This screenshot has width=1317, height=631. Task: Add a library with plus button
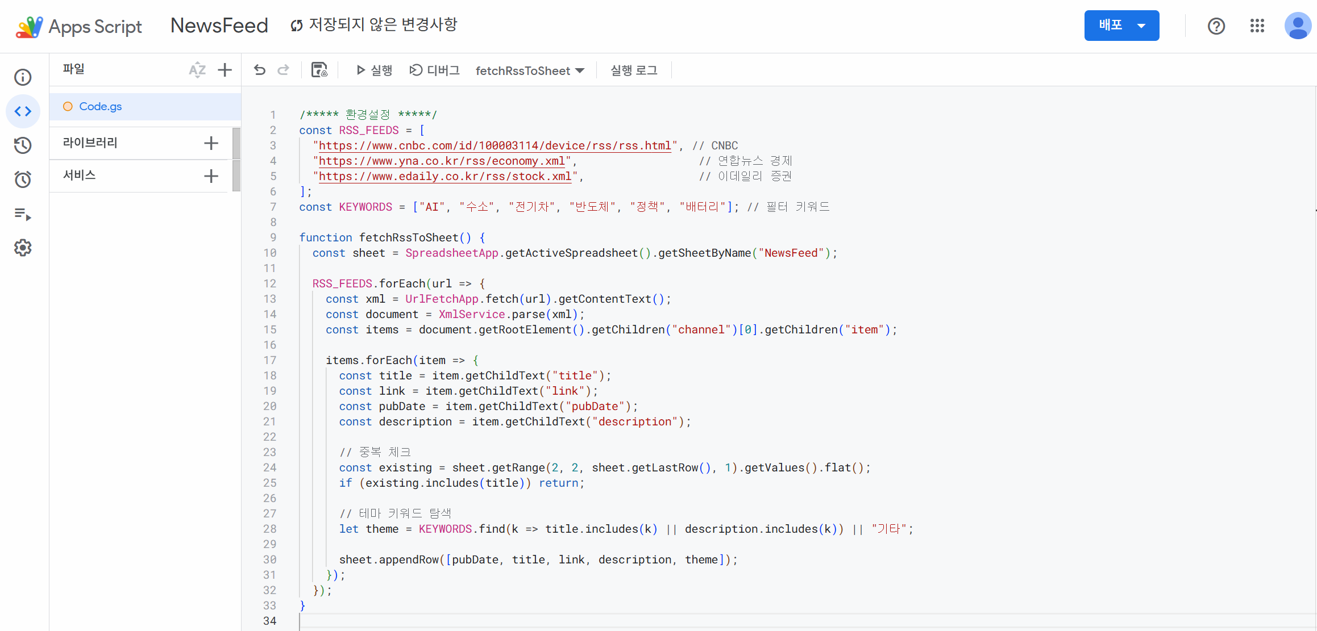[x=211, y=143]
